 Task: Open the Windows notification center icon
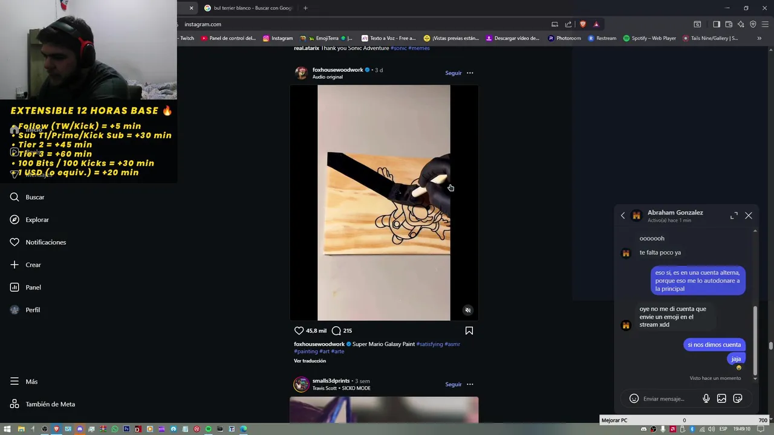coord(761,429)
